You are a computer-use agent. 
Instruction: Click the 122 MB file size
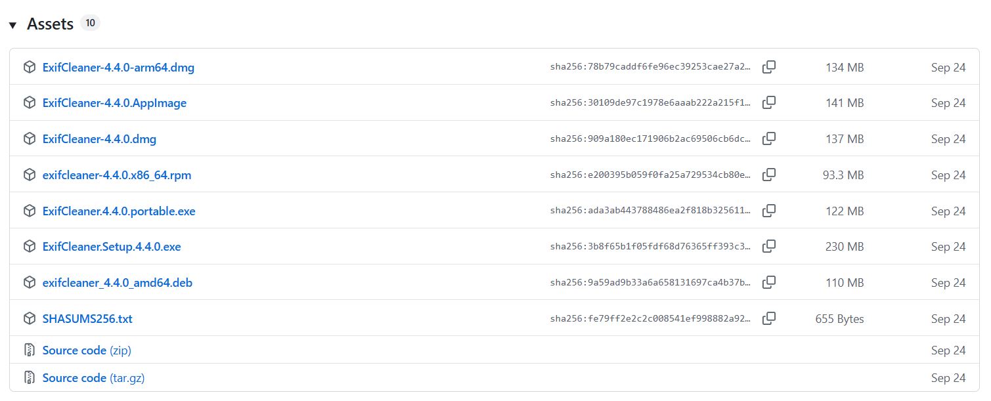tap(845, 211)
